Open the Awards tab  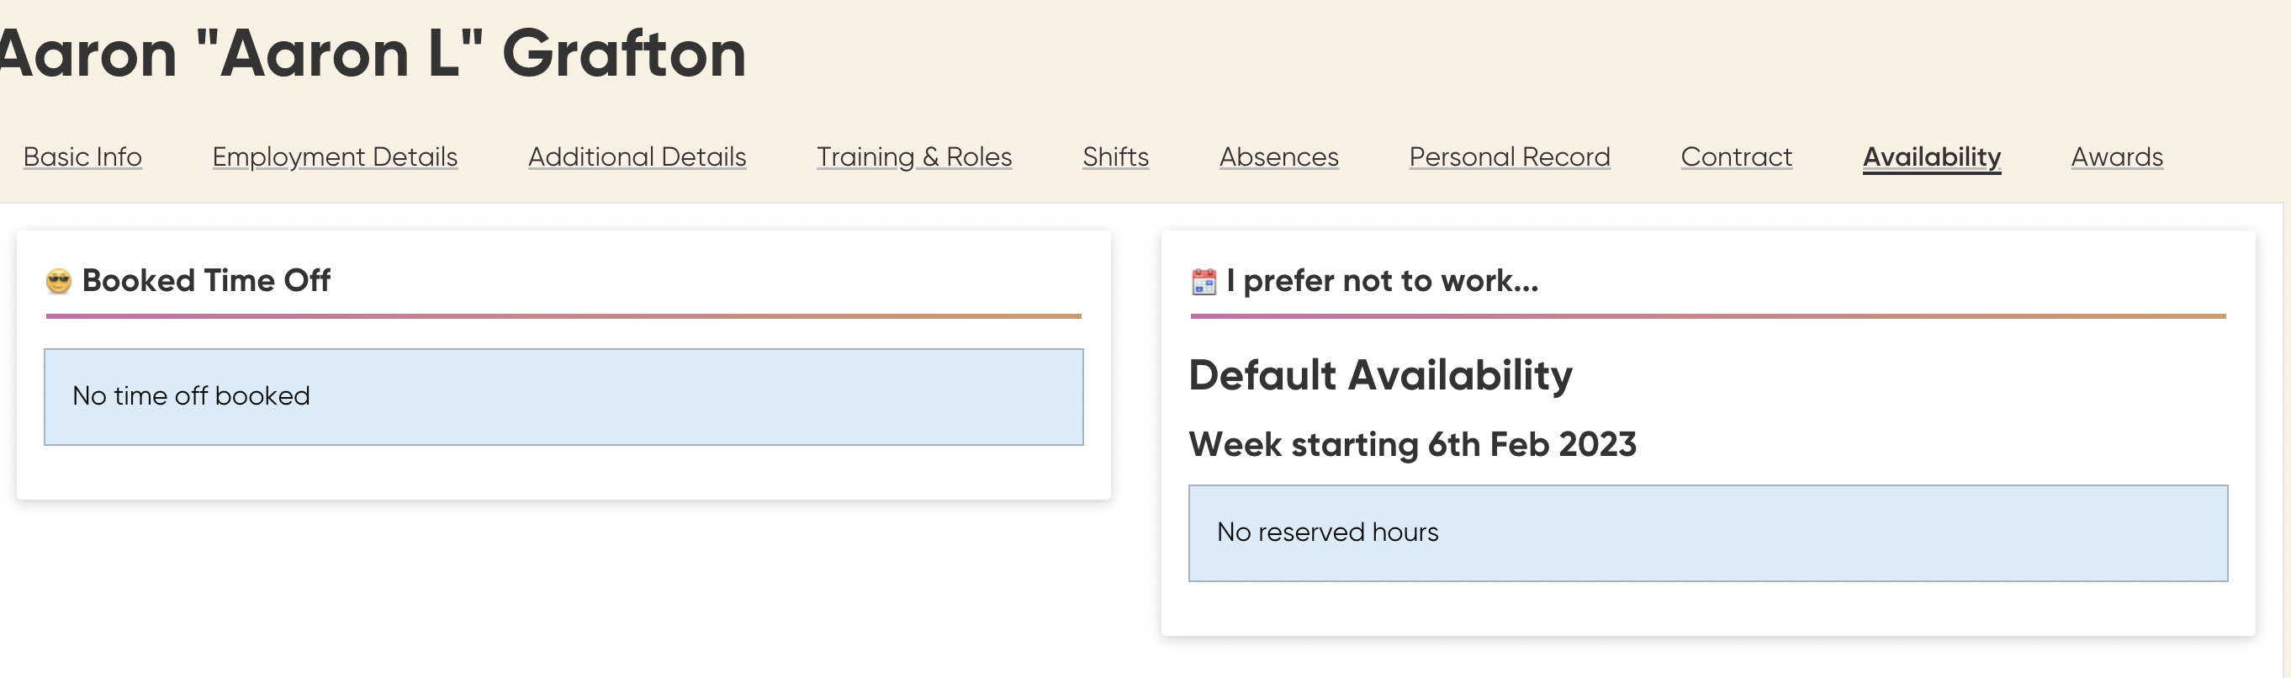point(2117,156)
